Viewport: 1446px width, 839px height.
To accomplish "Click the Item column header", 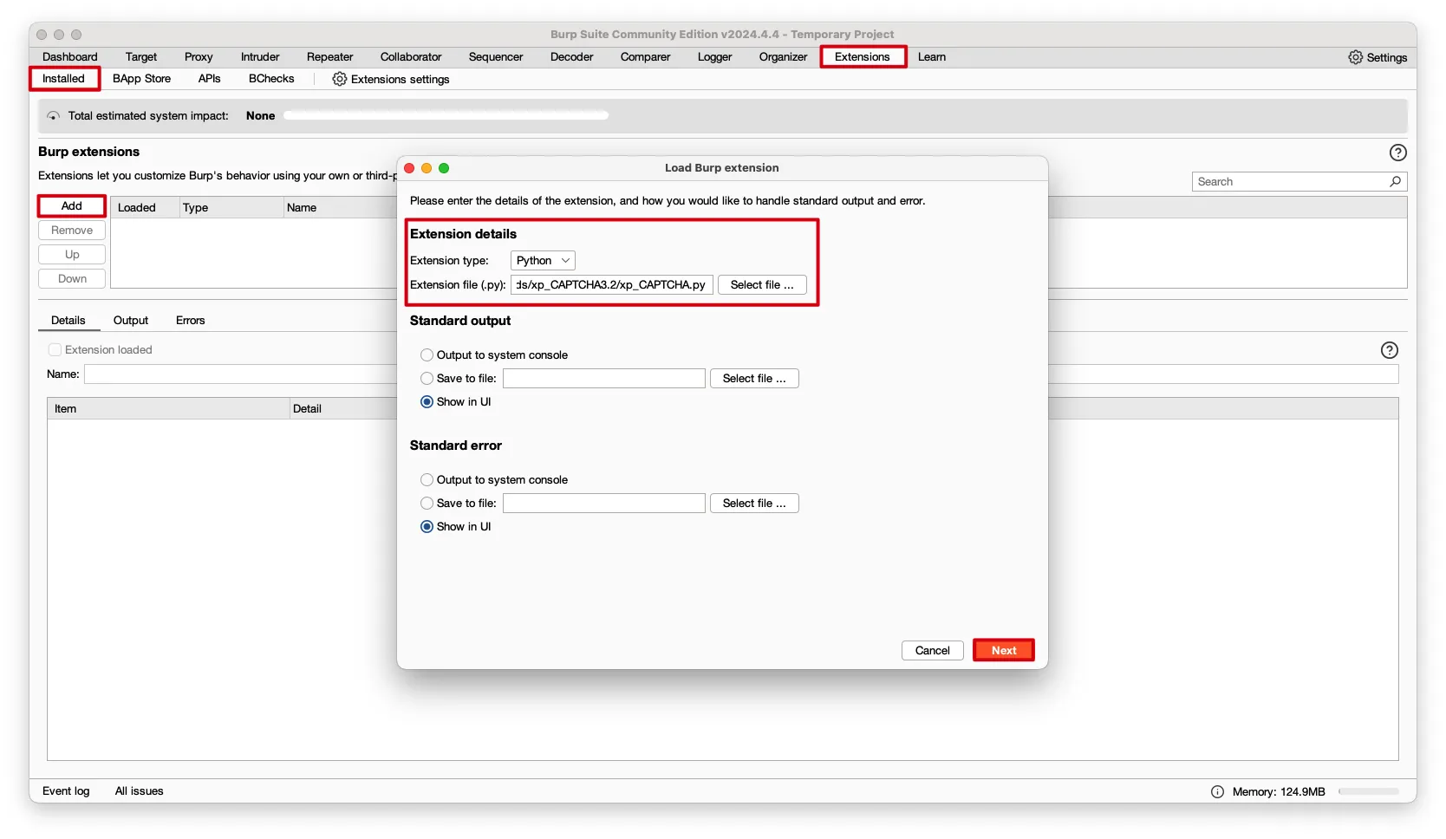I will 168,409.
